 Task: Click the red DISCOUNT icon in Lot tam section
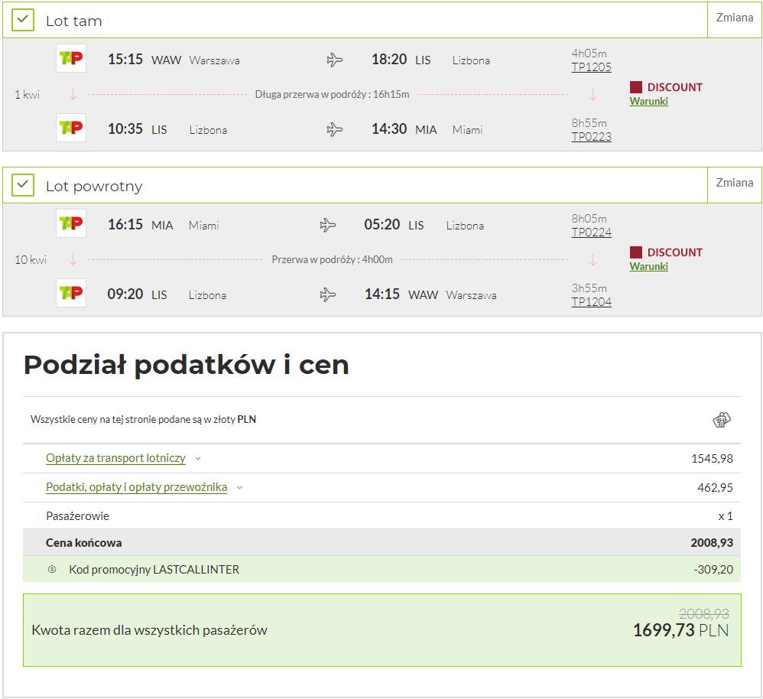(635, 86)
